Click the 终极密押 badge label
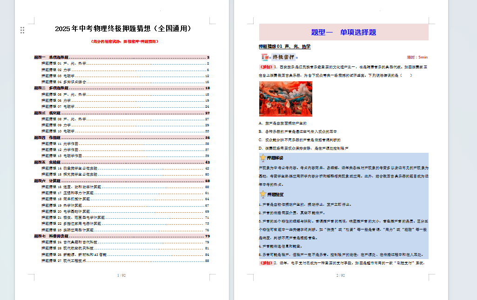Viewport: 477px width, 300px height. [x=282, y=57]
